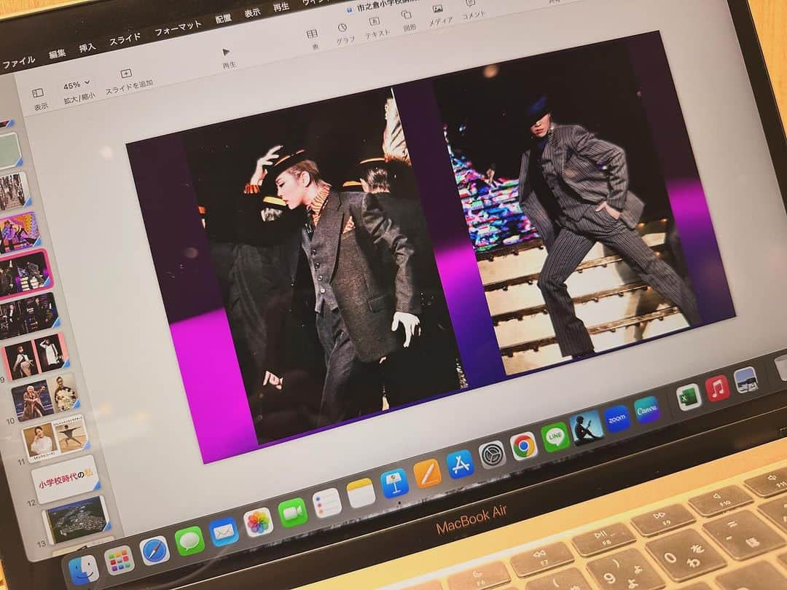Open the LINE app in the Dock

[x=555, y=436]
